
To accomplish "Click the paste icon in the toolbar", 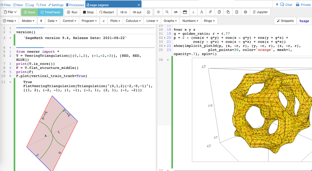I will click(227, 12).
